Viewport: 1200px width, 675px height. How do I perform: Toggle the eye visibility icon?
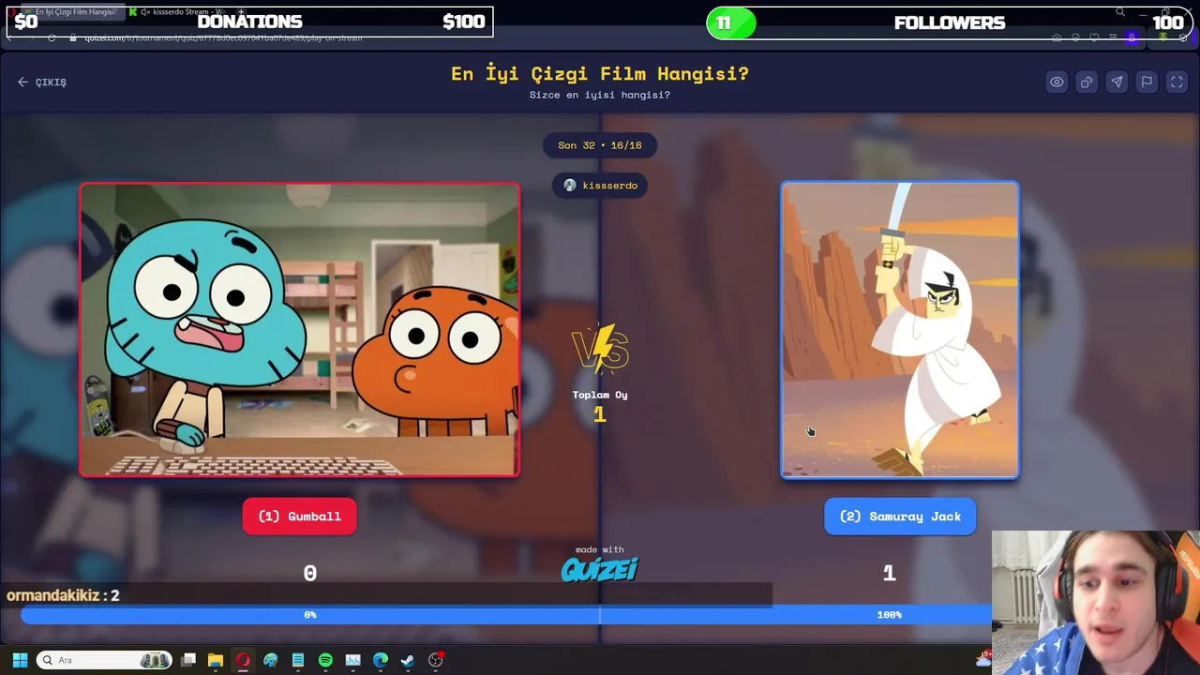pos(1057,82)
